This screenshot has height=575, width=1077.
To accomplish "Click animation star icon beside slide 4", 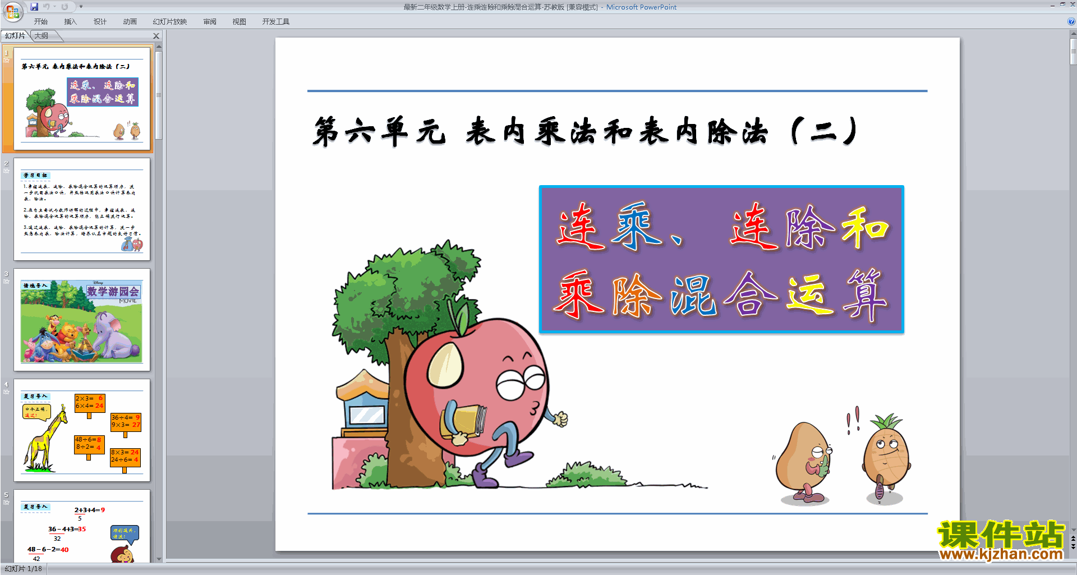I will (6, 392).
